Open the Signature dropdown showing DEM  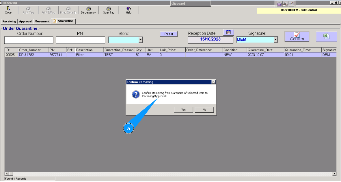pos(257,40)
